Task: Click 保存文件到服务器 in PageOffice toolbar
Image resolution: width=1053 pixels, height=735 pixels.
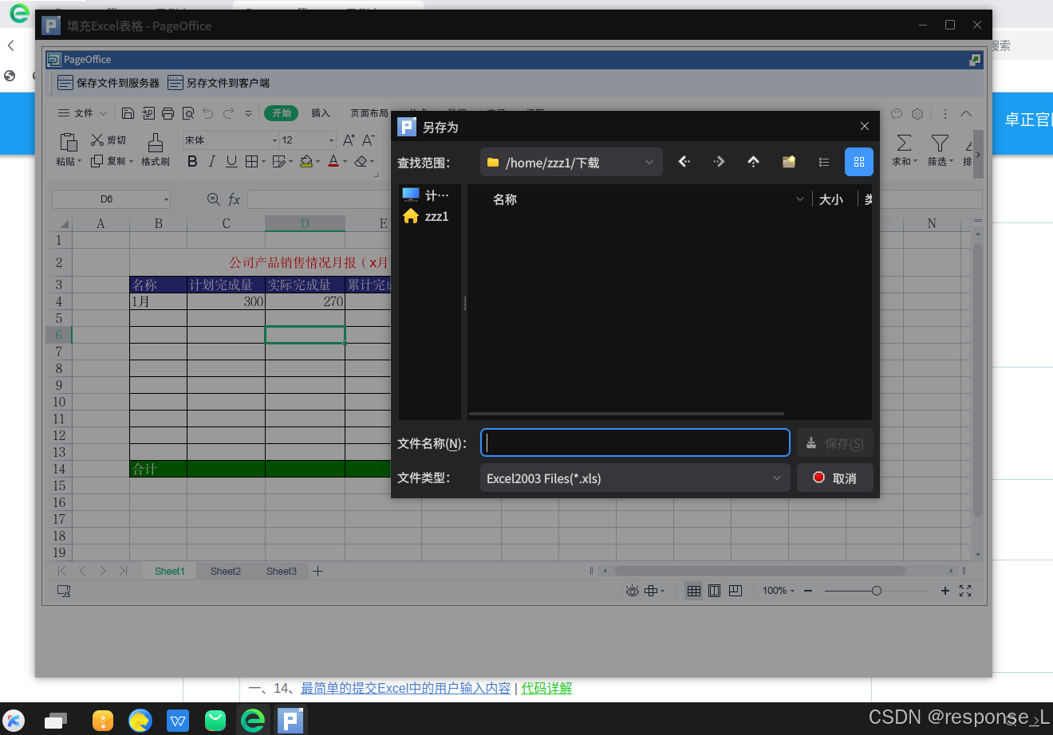Action: [108, 83]
